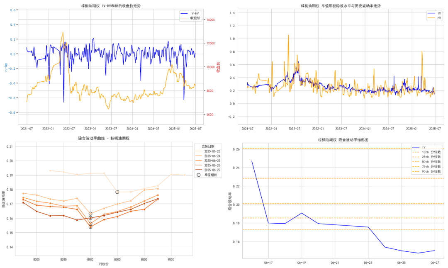
Task: Click the 9000 strike tick label
Action: click(171, 259)
